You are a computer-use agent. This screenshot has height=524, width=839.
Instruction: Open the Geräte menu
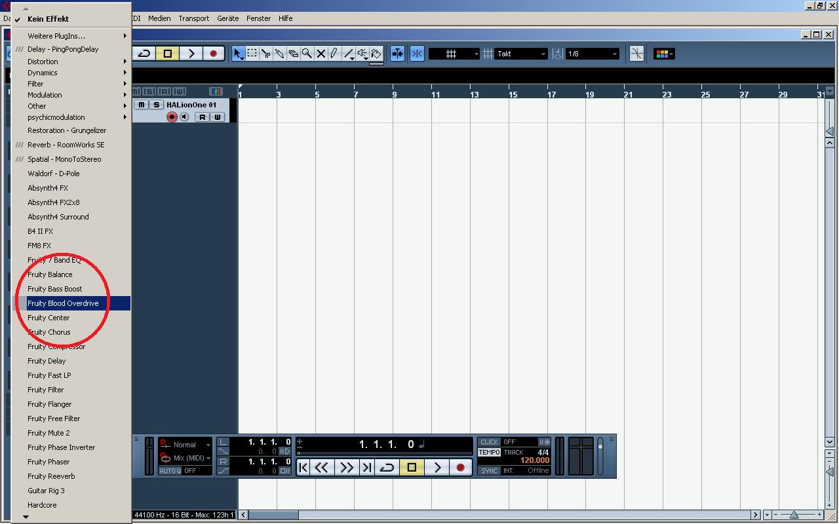click(x=228, y=18)
